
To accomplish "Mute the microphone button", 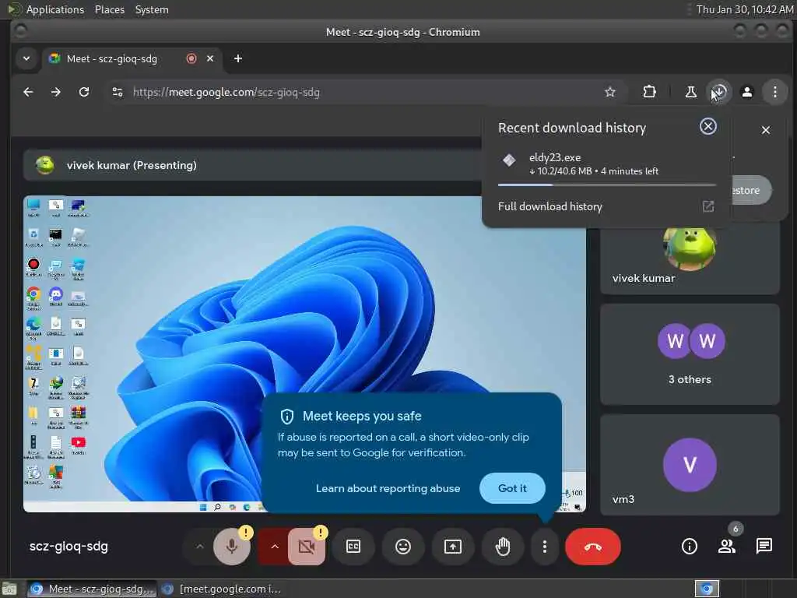I will tap(232, 547).
